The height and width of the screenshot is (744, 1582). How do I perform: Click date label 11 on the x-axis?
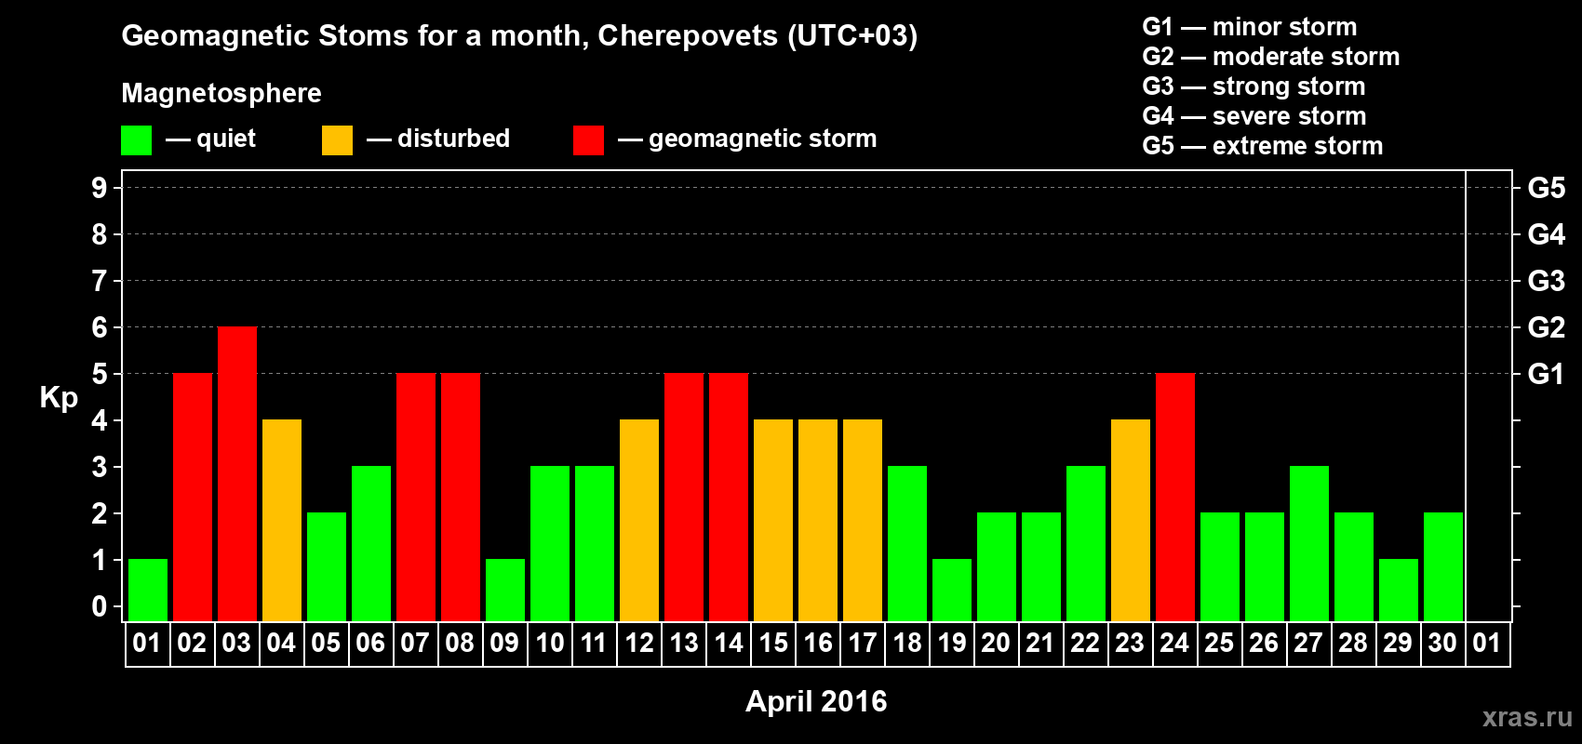(x=594, y=644)
